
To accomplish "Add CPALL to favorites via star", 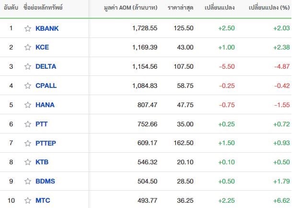I will pyautogui.click(x=28, y=86).
